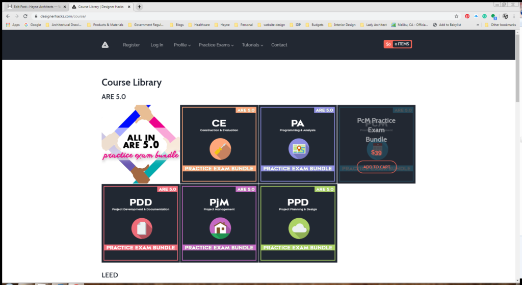The width and height of the screenshot is (522, 285).
Task: Open the Pinterest extension icon
Action: click(467, 16)
